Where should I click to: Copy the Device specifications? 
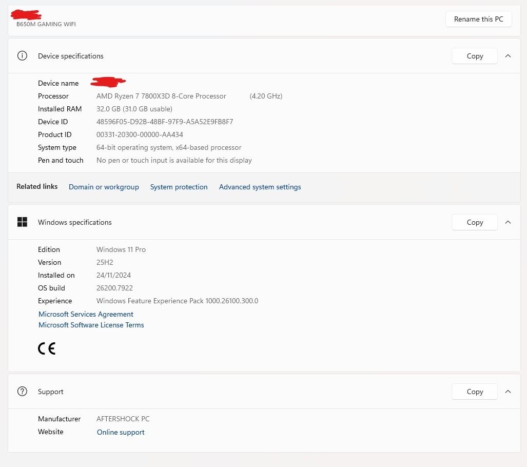[x=475, y=56]
